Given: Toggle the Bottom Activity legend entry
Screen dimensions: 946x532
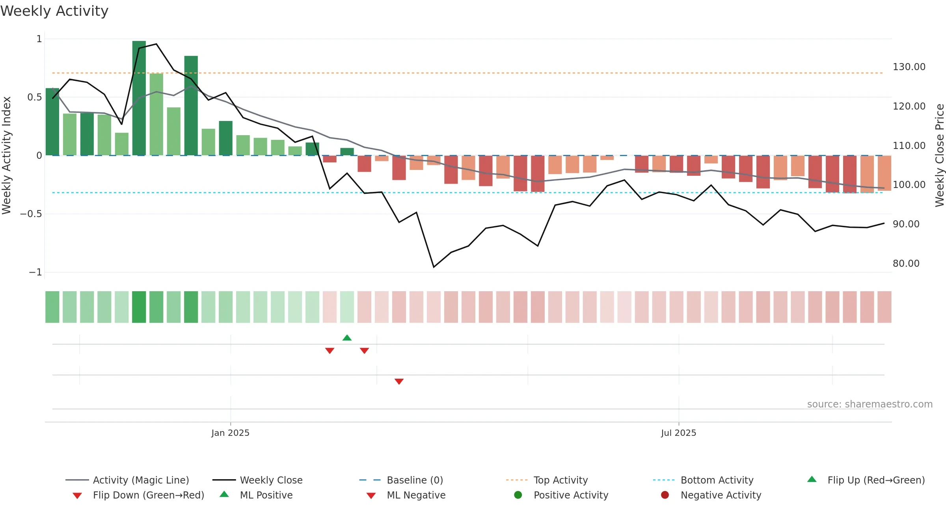Looking at the screenshot, I should pos(703,480).
